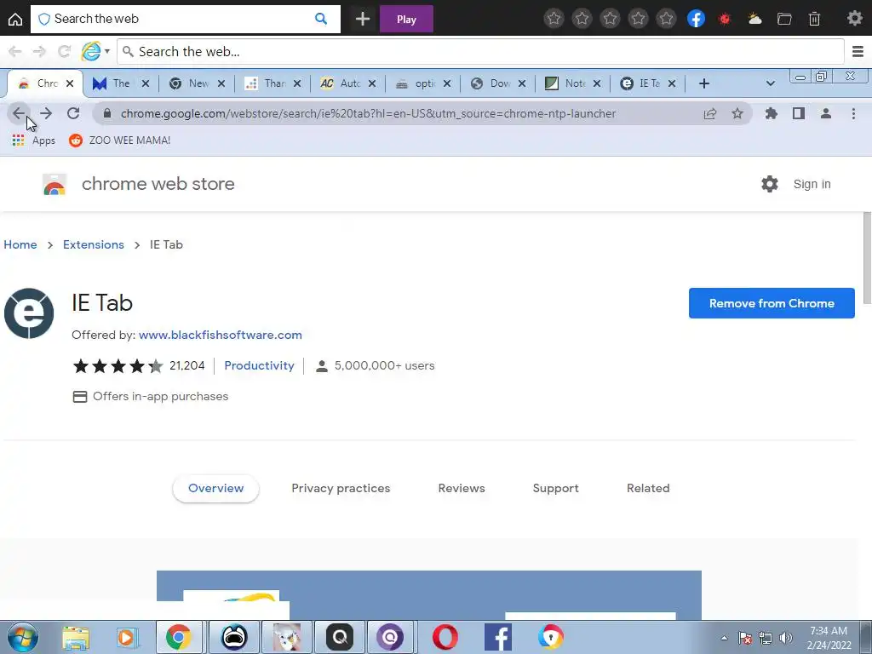Screen dimensions: 872x654
Task: Click Remove from Chrome
Action: [x=772, y=303]
